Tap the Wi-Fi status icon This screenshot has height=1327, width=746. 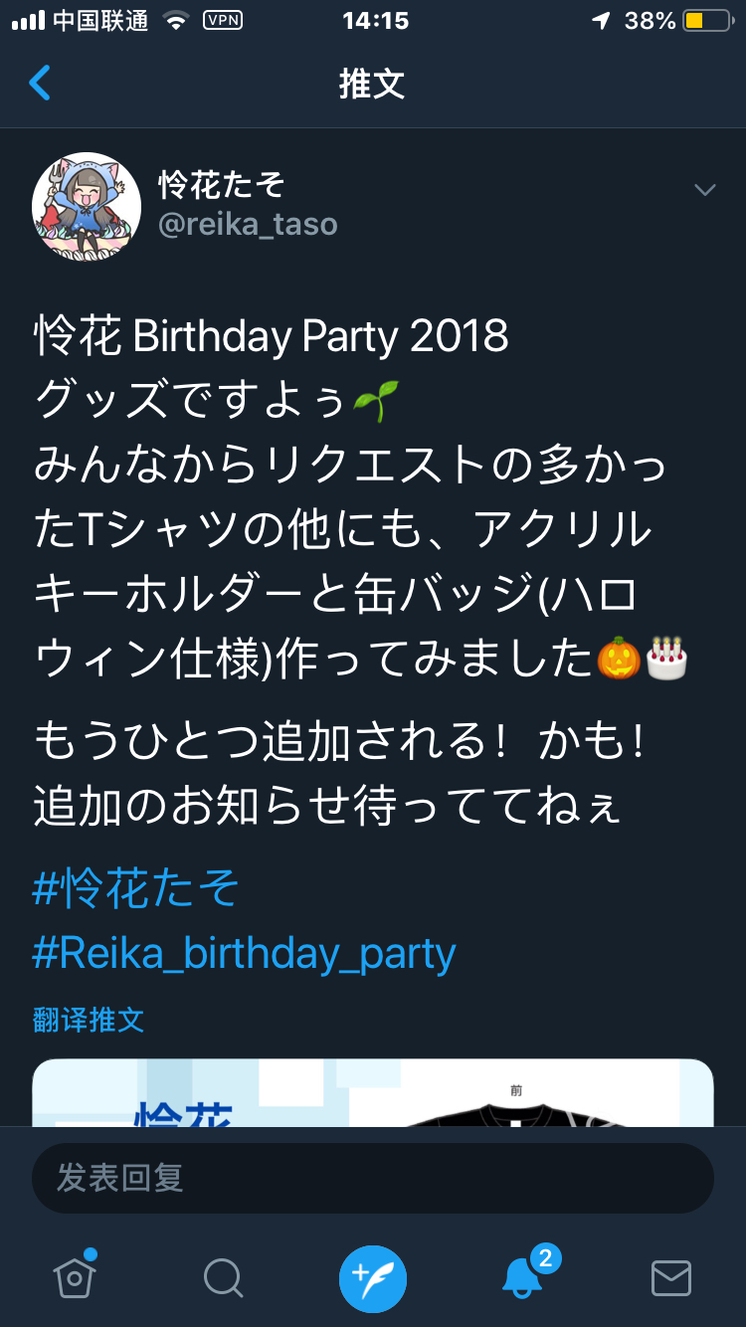coord(177,21)
